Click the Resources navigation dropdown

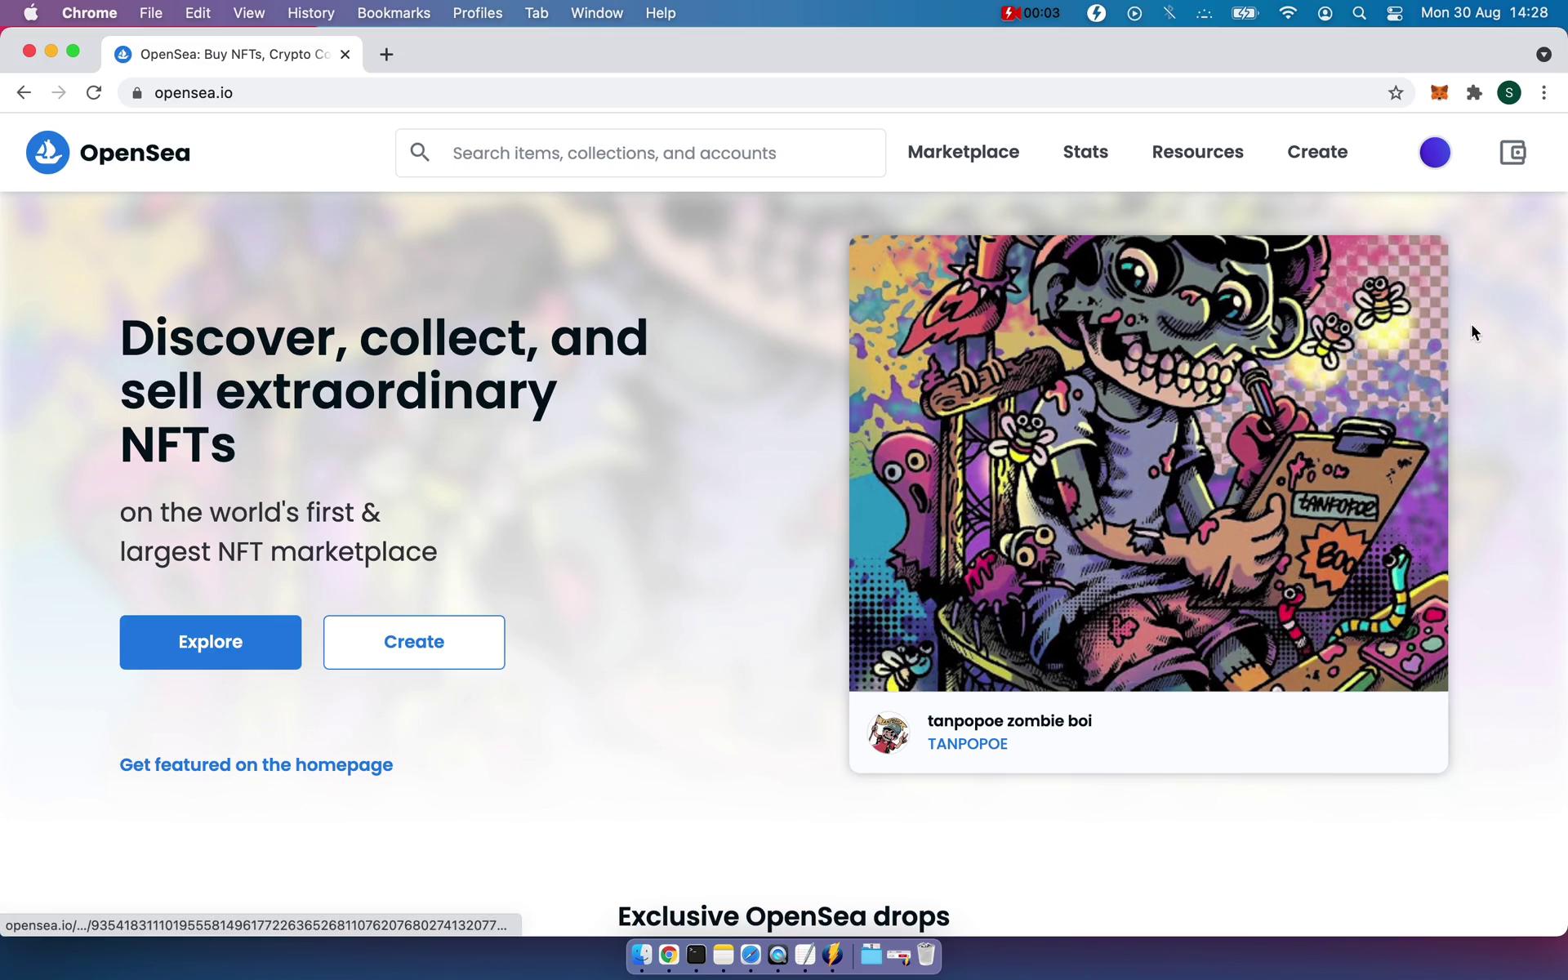click(1198, 151)
